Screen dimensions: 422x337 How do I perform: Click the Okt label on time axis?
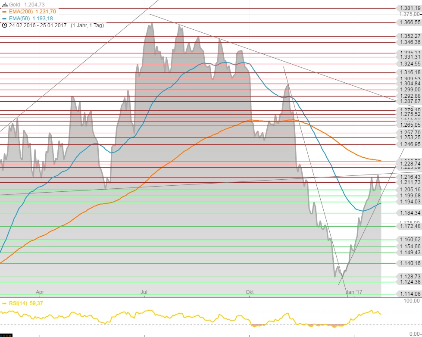point(250,292)
